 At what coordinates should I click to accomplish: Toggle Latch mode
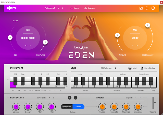(133, 68)
